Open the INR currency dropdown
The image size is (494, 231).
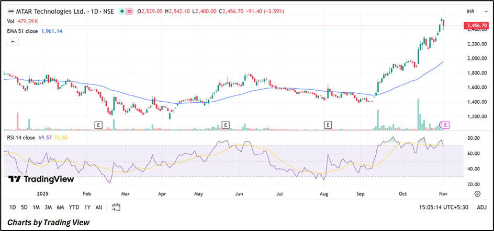(x=470, y=11)
